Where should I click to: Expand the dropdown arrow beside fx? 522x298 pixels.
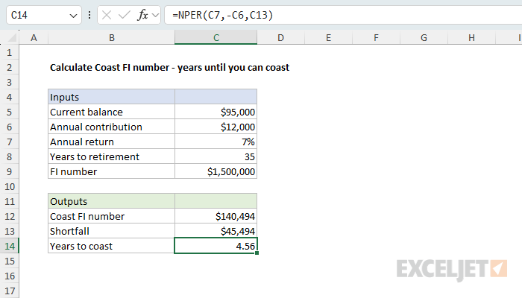point(155,16)
